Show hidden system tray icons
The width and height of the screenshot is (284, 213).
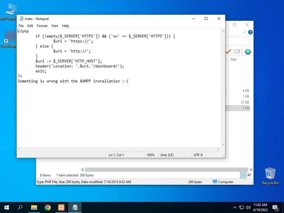pos(235,207)
